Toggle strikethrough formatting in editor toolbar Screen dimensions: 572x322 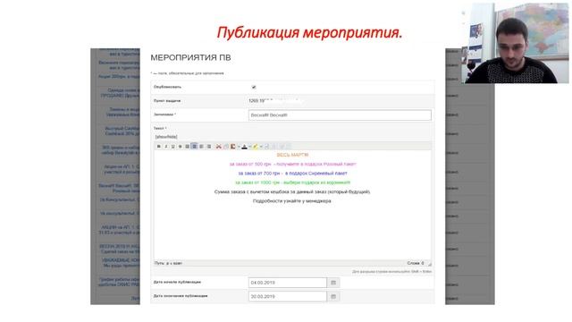click(x=181, y=147)
